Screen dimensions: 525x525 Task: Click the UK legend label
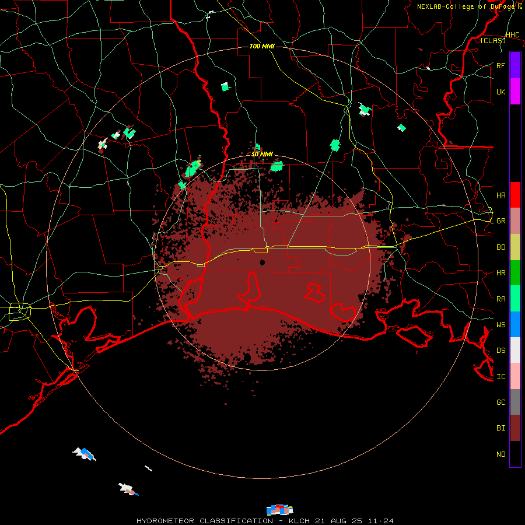(501, 92)
